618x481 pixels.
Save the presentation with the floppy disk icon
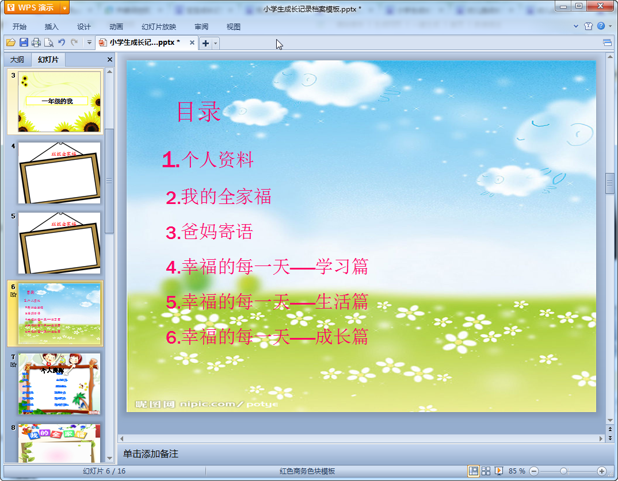24,43
